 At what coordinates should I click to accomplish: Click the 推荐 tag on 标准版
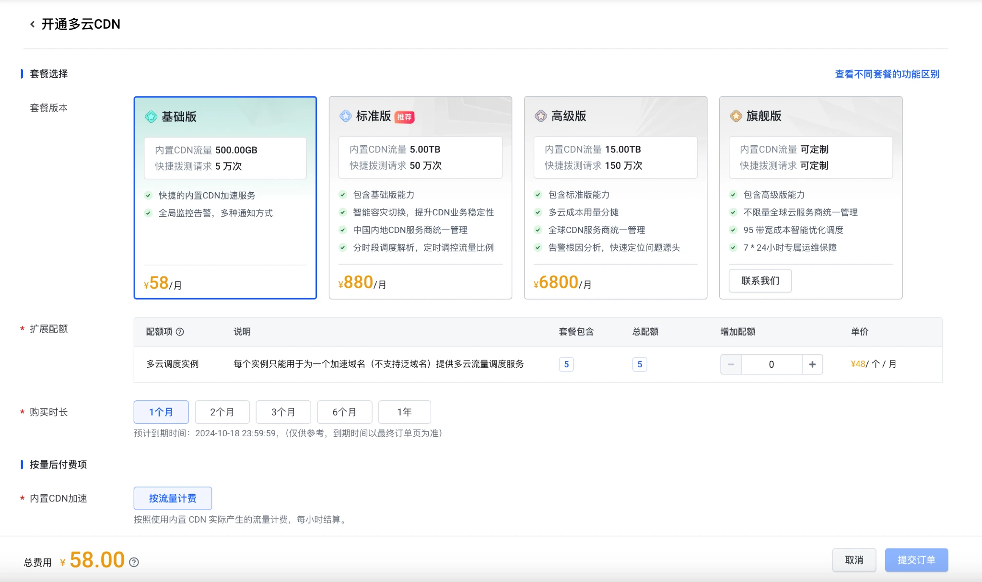click(x=404, y=117)
